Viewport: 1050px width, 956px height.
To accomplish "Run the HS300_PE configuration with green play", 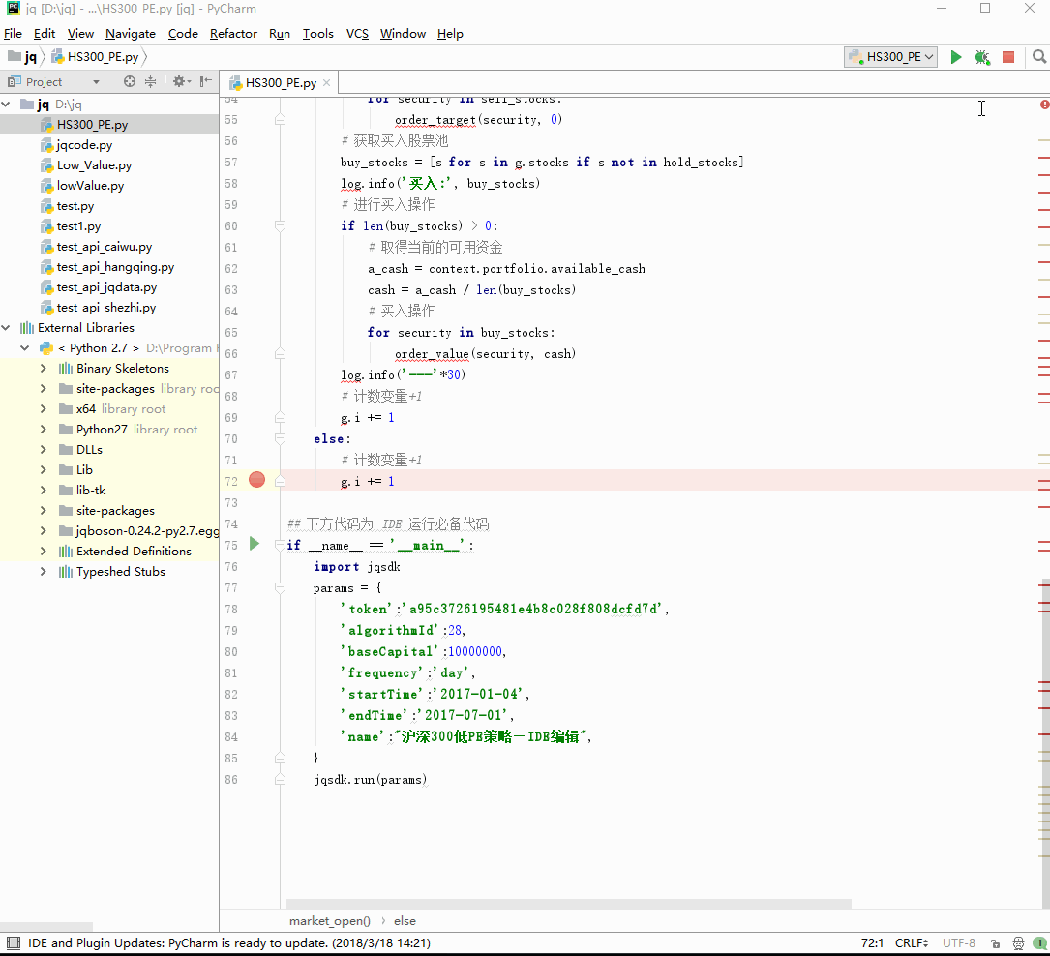I will (956, 57).
